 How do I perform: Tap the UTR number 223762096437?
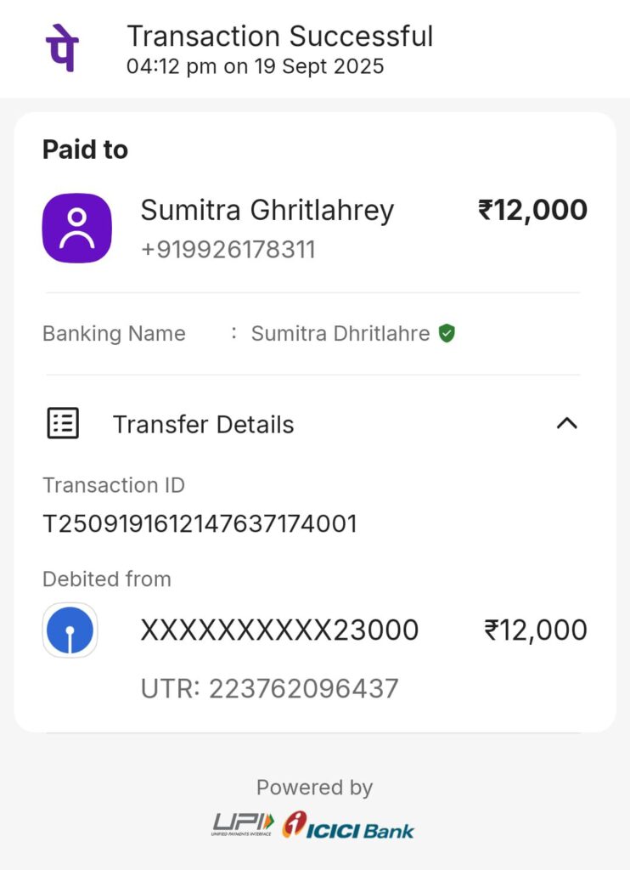[x=303, y=688]
